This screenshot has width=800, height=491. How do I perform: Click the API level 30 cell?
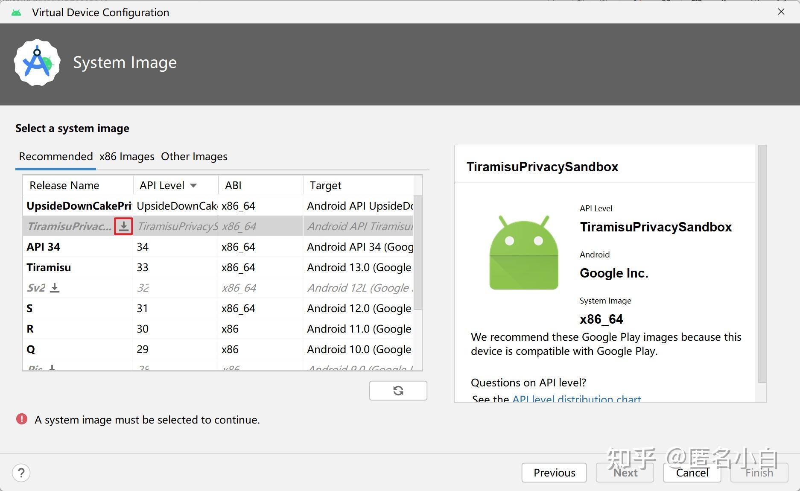(175, 329)
